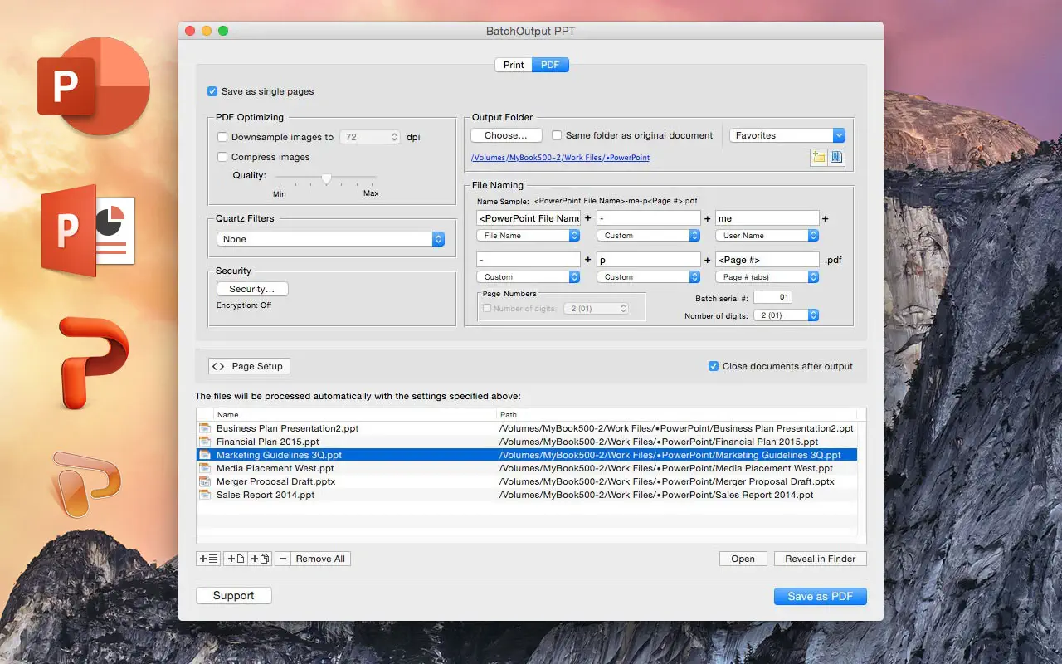1062x664 pixels.
Task: Click the add list of files icon
Action: coord(208,559)
